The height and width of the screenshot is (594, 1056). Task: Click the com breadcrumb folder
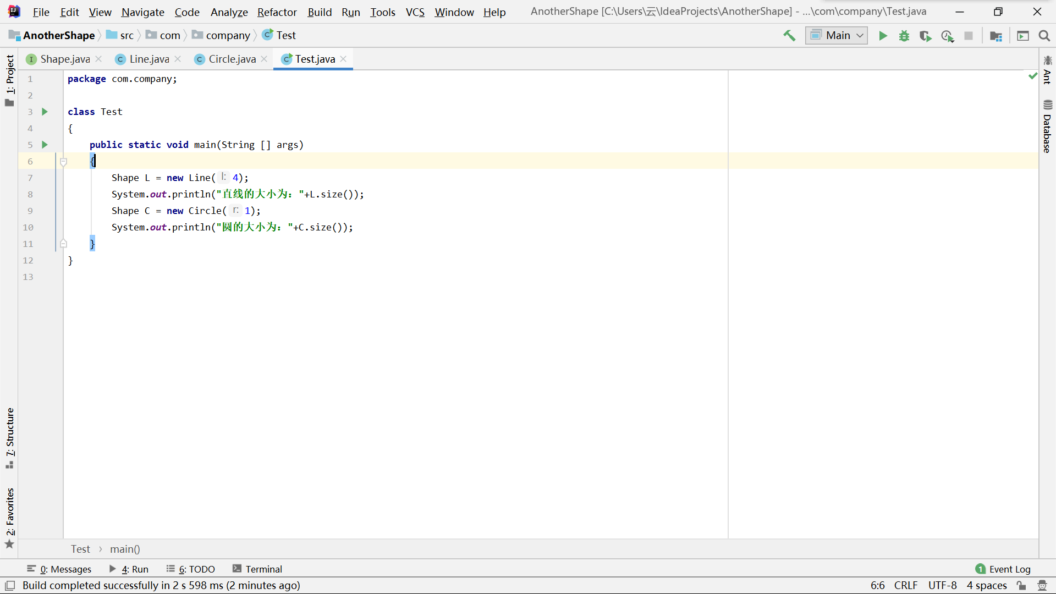[x=163, y=36]
